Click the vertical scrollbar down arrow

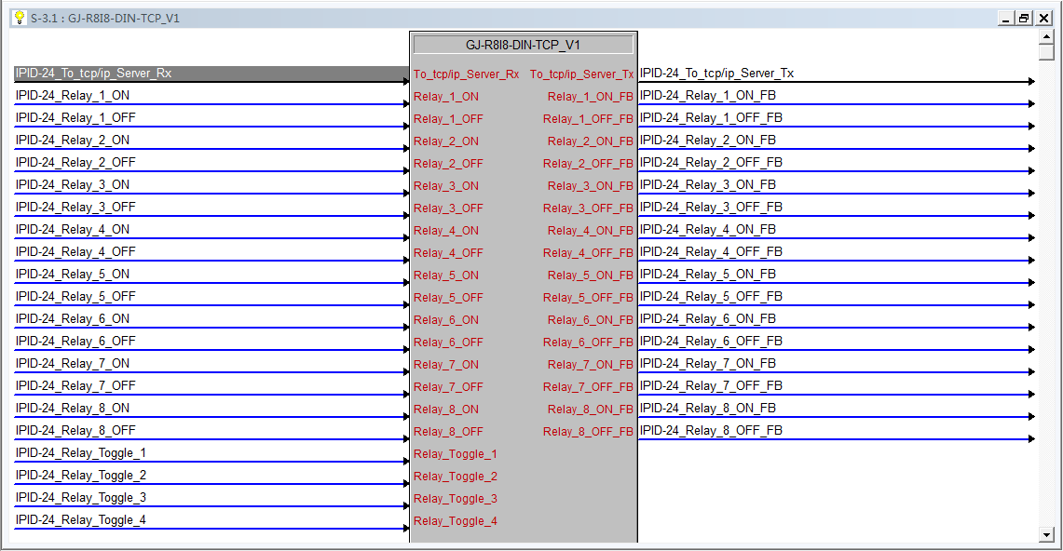click(x=1047, y=535)
